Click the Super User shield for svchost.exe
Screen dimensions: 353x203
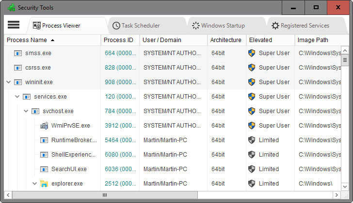252,111
